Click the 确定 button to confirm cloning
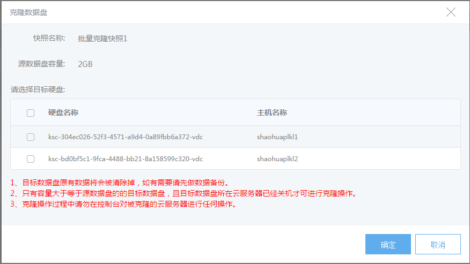The image size is (470, 264). tap(388, 245)
